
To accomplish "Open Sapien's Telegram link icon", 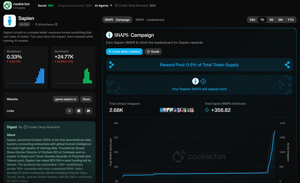I will [x=79, y=111].
